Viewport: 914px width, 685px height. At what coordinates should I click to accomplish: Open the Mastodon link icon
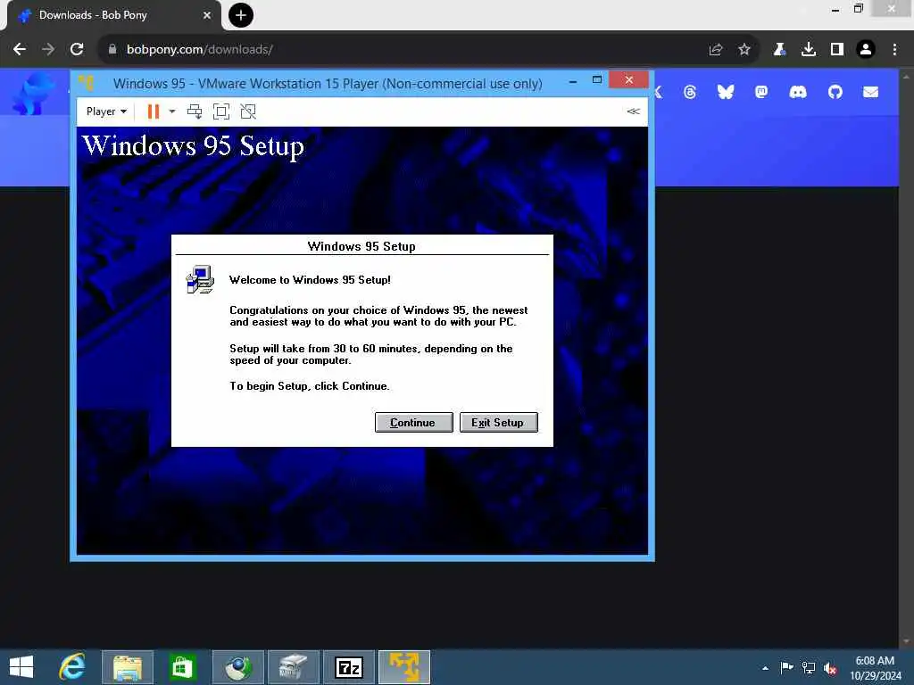pos(761,92)
